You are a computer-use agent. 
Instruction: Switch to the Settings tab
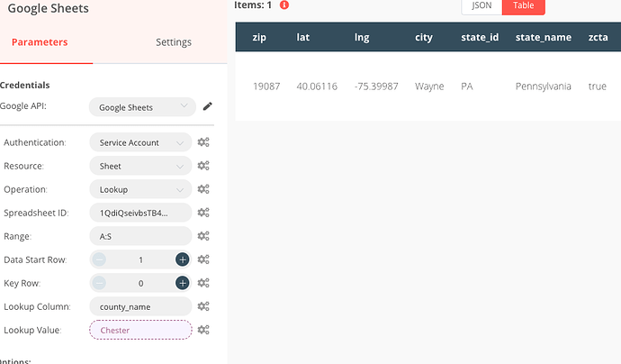point(173,42)
